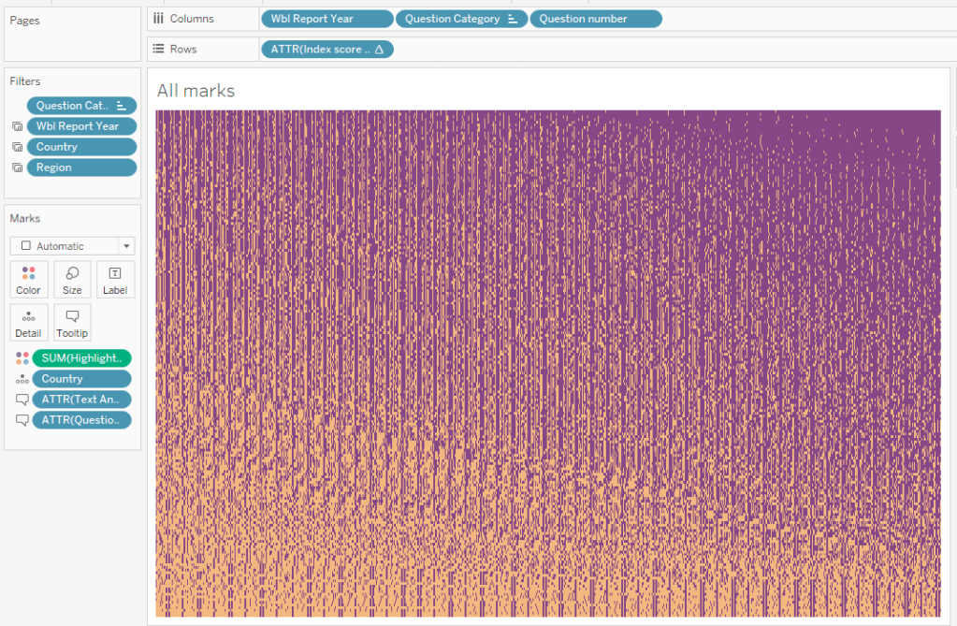This screenshot has height=626, width=957.
Task: Open the Size marks card
Action: coord(72,279)
